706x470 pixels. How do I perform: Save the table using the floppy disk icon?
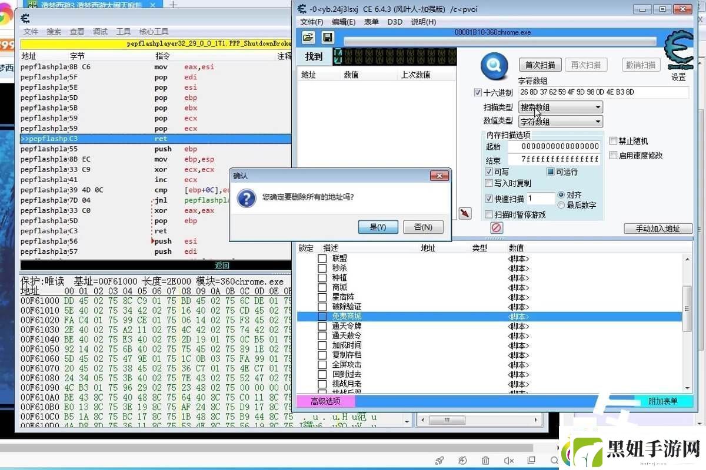pos(327,37)
